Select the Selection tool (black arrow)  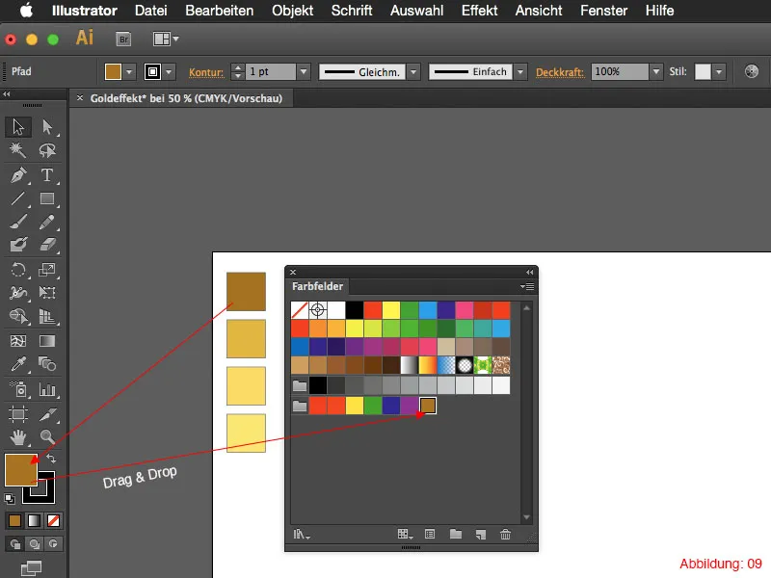(18, 127)
